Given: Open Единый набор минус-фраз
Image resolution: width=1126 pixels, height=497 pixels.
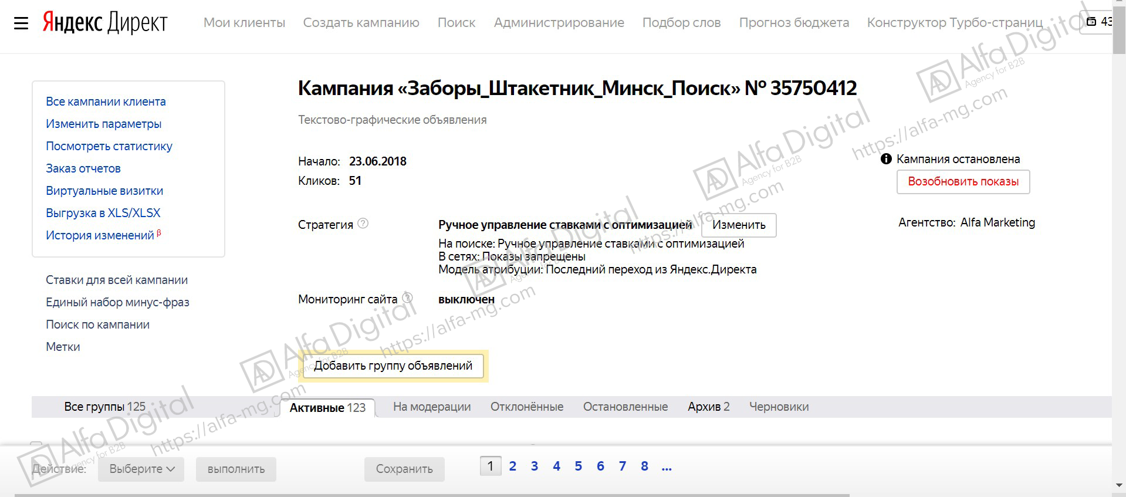Looking at the screenshot, I should click(x=117, y=302).
